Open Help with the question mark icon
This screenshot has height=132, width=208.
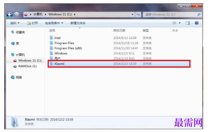click(197, 23)
